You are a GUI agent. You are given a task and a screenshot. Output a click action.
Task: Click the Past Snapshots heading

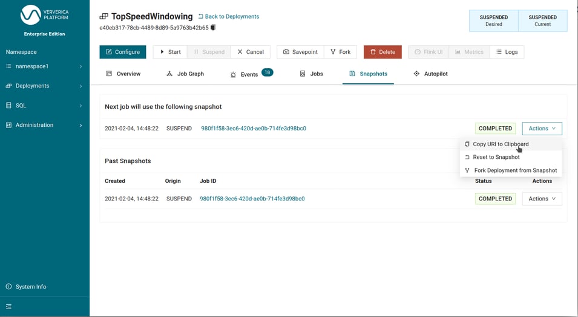tap(128, 161)
